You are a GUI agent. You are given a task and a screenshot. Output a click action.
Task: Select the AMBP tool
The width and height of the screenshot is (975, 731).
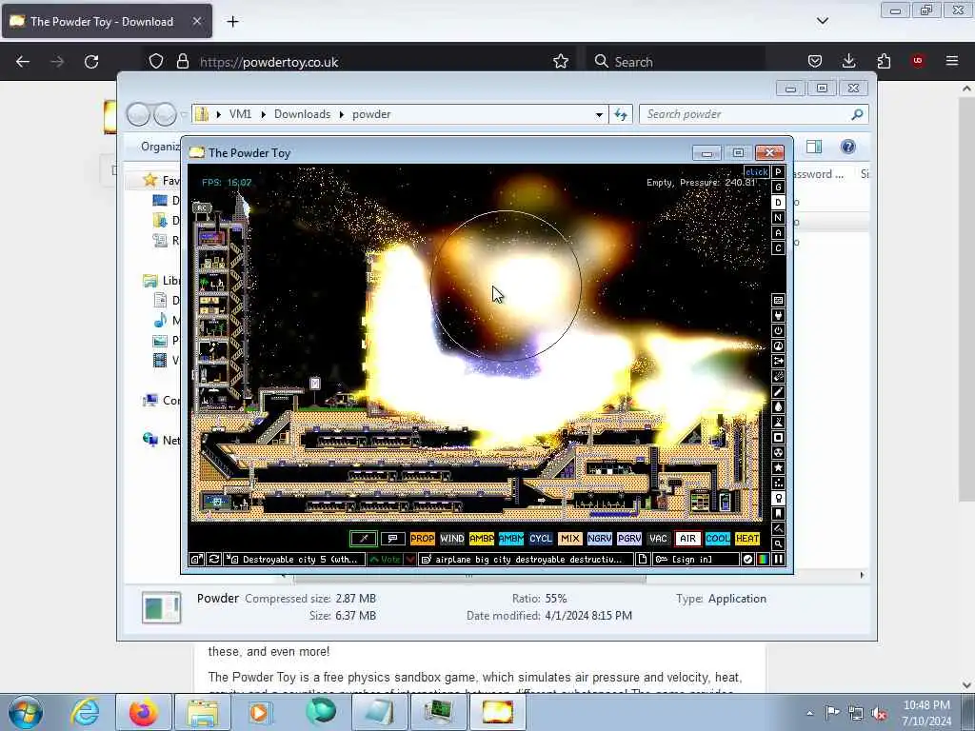(x=481, y=539)
